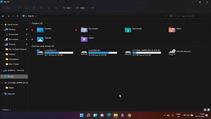Open the clock and date panel

(x=200, y=115)
